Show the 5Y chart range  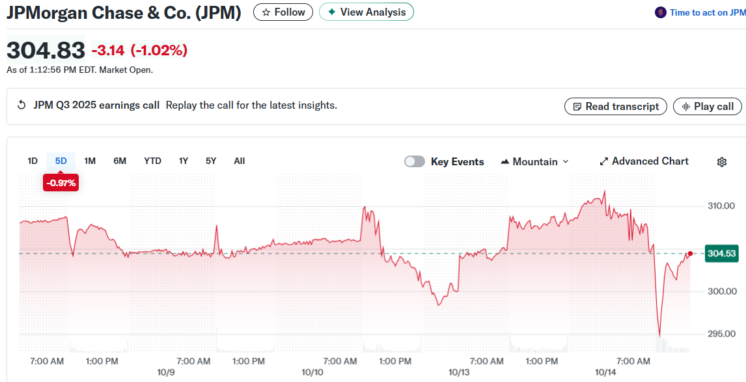[211, 161]
